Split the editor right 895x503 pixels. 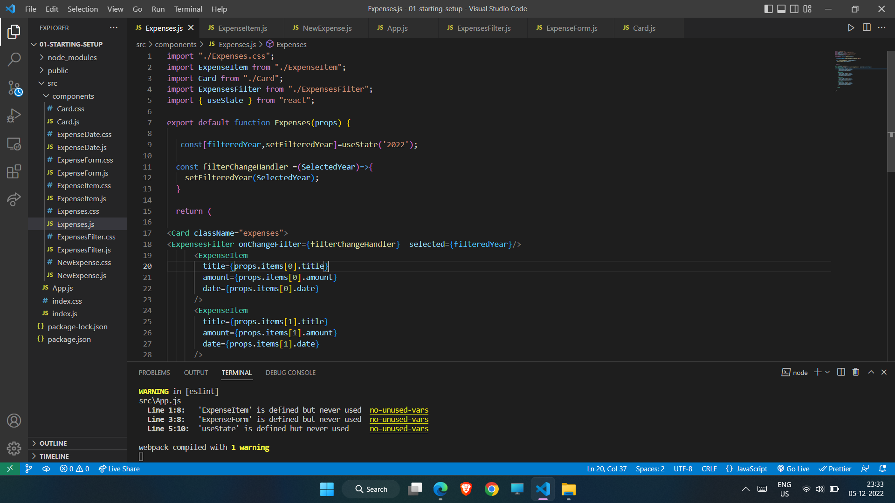(867, 28)
